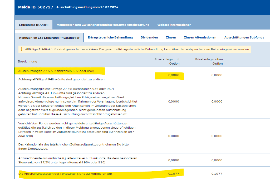
Task: Switch to the Ergebnisse je Anteil tab
Action: [x=33, y=25]
